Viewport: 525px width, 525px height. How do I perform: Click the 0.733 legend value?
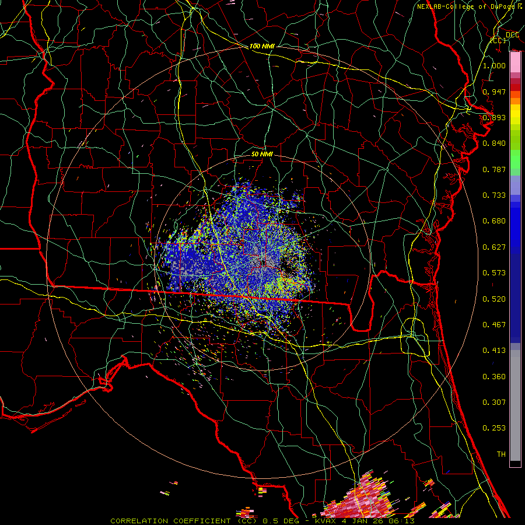point(494,195)
